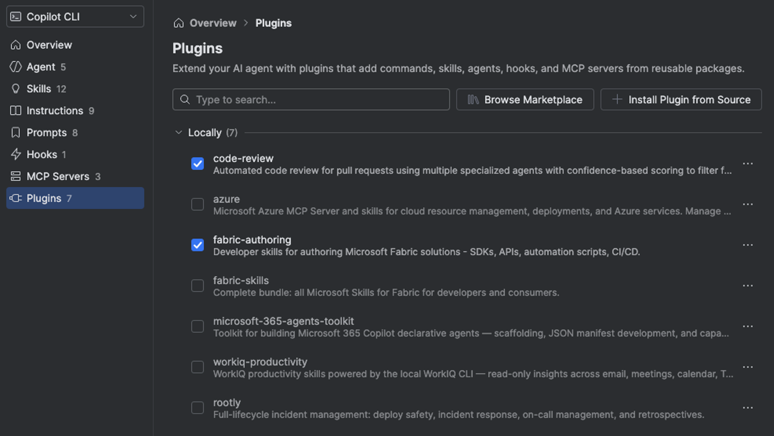Viewport: 774px width, 436px height.
Task: Click the breadcrumb home icon
Action: (178, 23)
